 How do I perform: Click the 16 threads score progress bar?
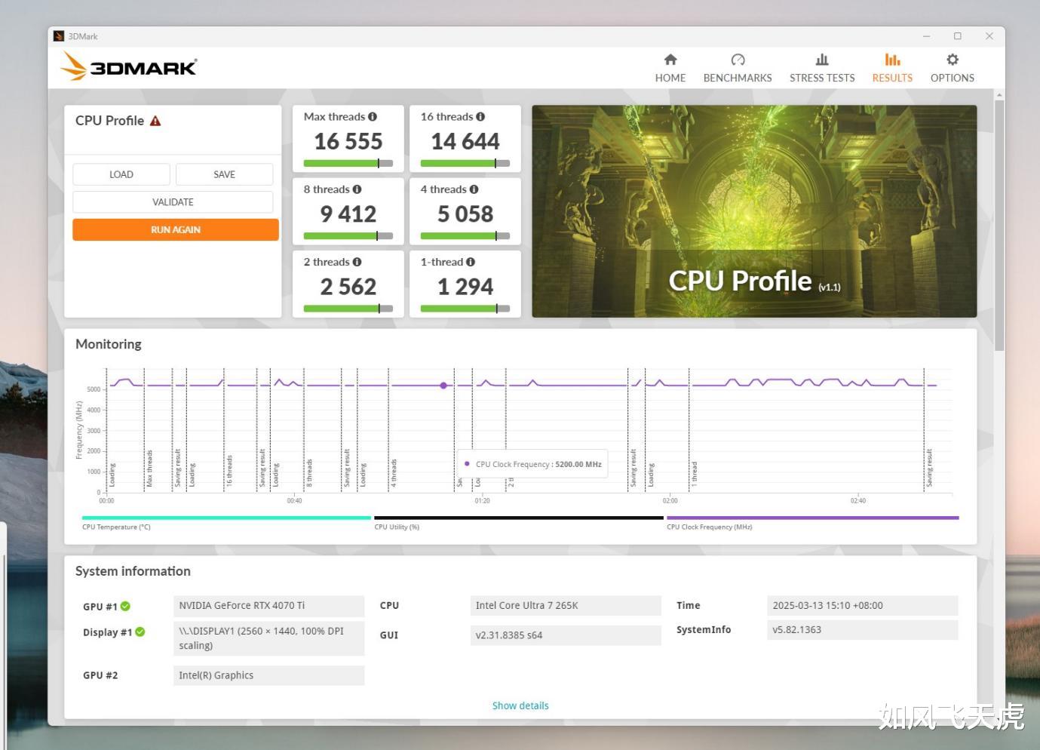(x=465, y=163)
